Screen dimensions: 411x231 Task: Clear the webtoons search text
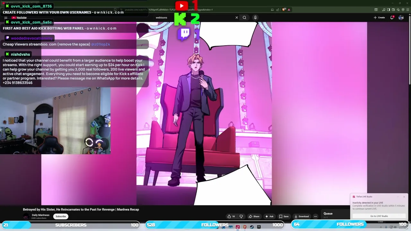(x=237, y=18)
